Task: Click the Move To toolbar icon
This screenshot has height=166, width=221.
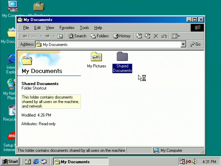Action: pyautogui.click(x=139, y=36)
